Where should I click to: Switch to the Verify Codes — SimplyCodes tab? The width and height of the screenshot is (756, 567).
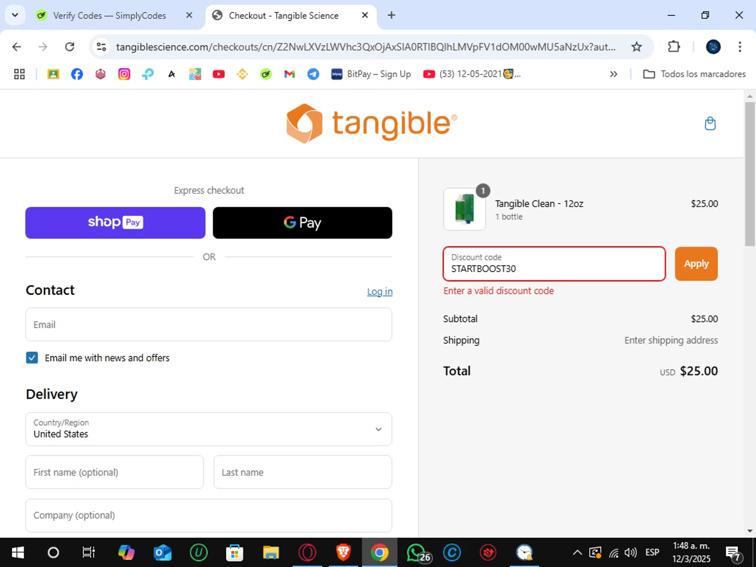click(x=109, y=16)
